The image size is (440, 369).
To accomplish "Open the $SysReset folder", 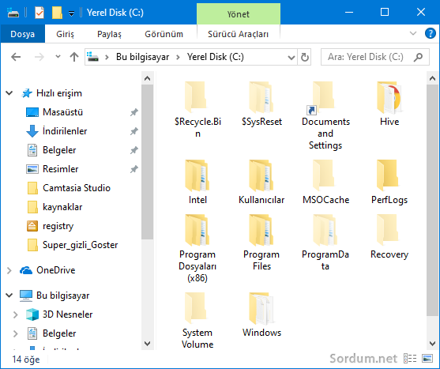I will click(261, 104).
